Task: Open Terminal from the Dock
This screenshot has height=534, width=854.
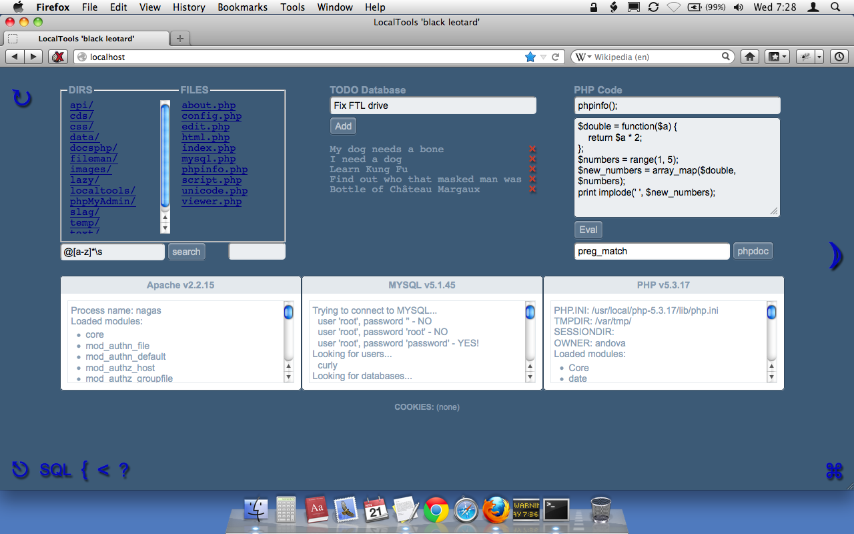Action: pyautogui.click(x=556, y=509)
